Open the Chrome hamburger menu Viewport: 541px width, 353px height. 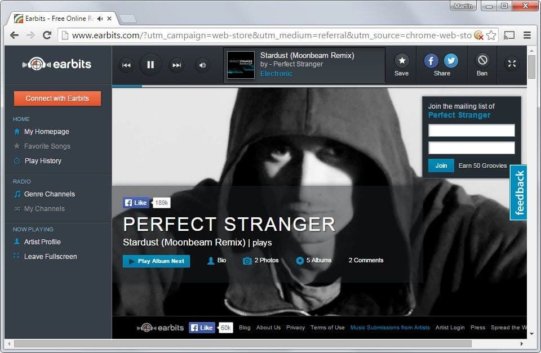pos(527,35)
